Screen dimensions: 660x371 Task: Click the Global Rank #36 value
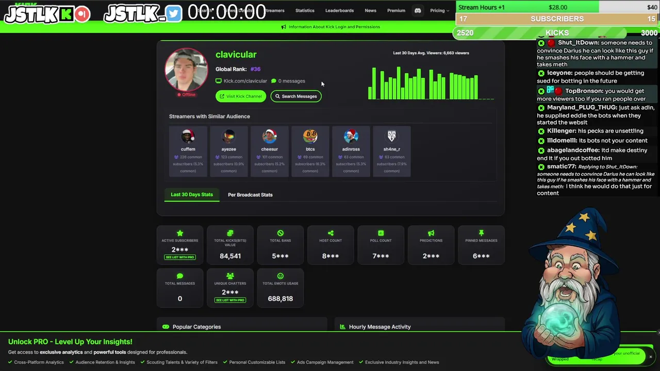(255, 69)
